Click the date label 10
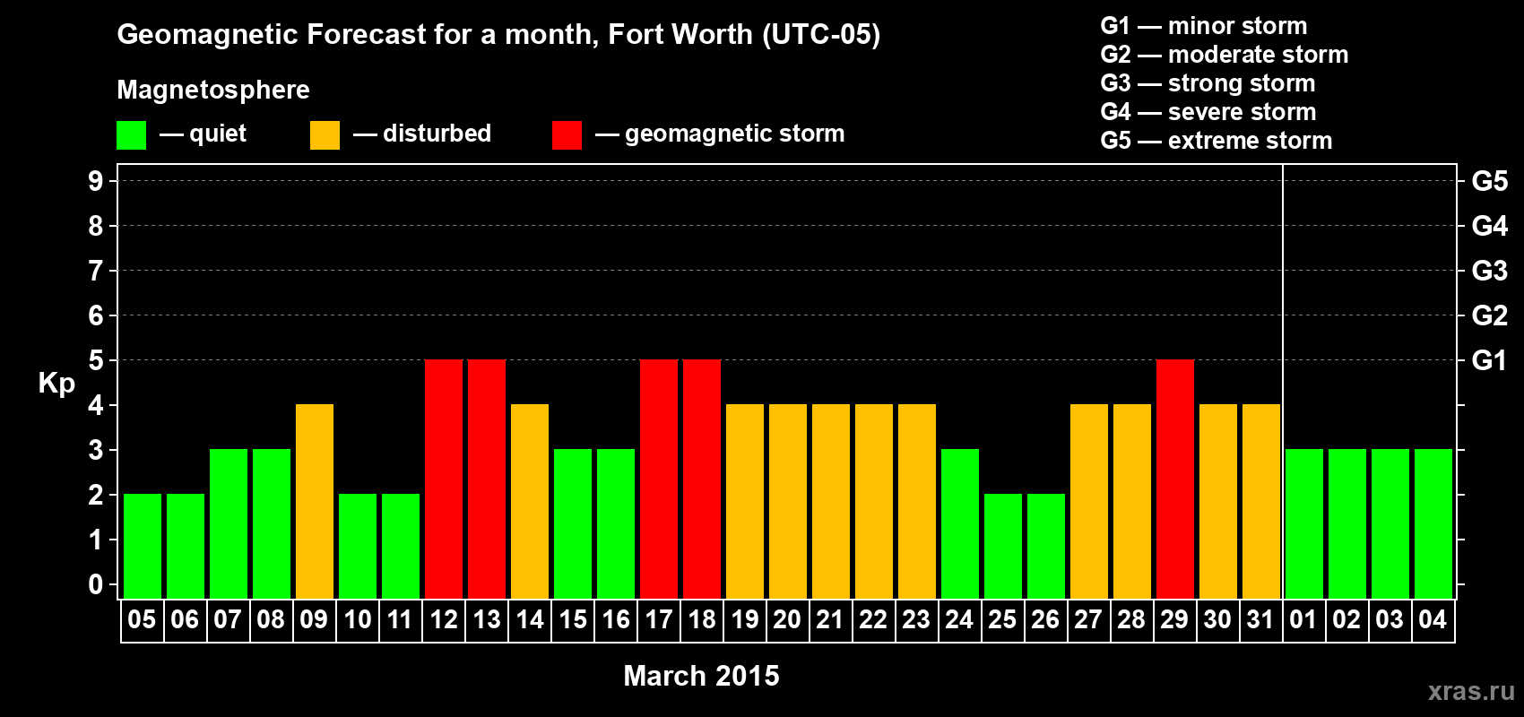The height and width of the screenshot is (717, 1524). [357, 620]
